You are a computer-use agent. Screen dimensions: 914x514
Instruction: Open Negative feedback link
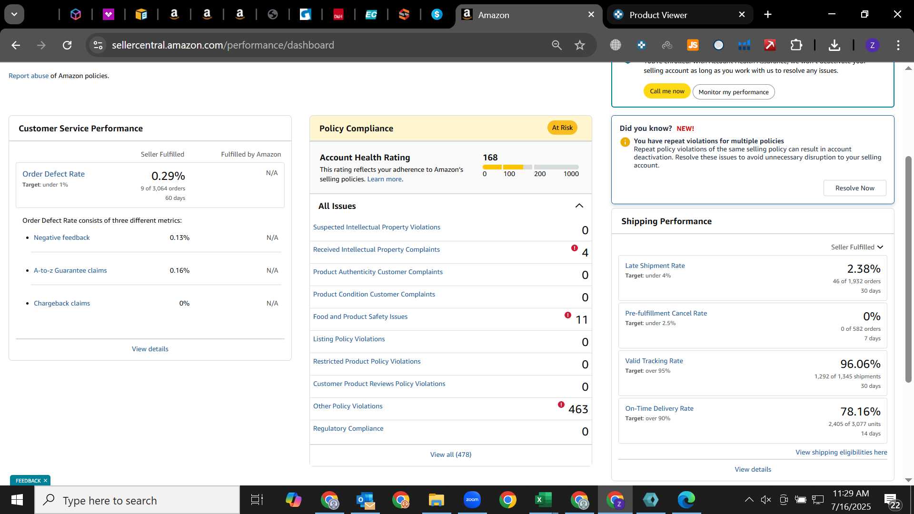click(x=61, y=237)
